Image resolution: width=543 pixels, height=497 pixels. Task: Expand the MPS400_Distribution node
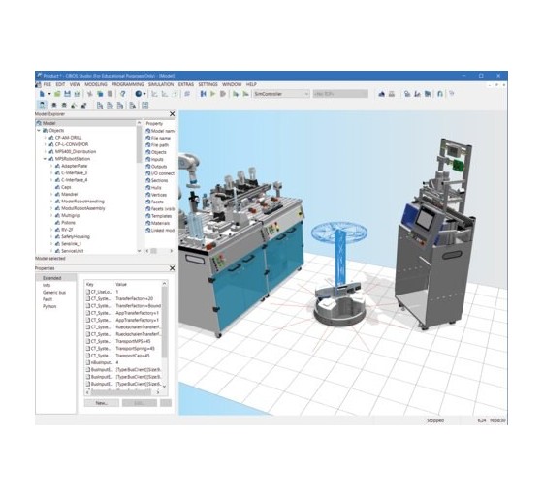pos(45,151)
